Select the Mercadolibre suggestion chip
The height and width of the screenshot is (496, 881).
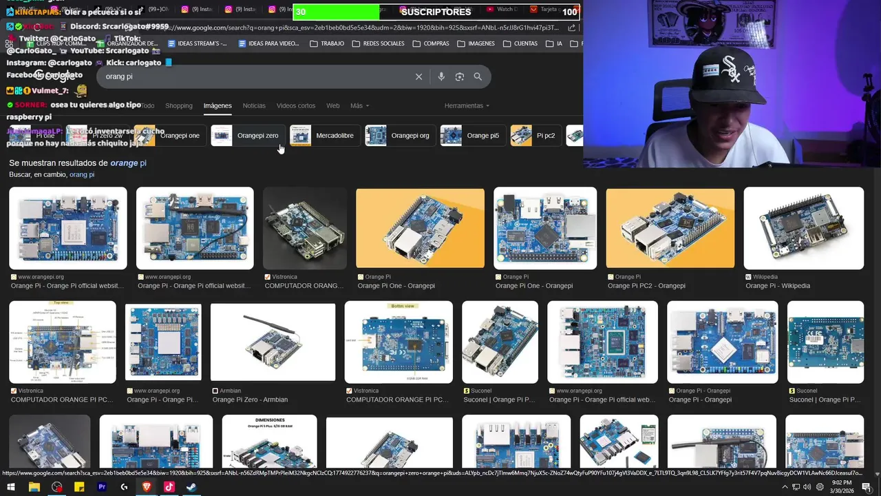[x=324, y=136]
